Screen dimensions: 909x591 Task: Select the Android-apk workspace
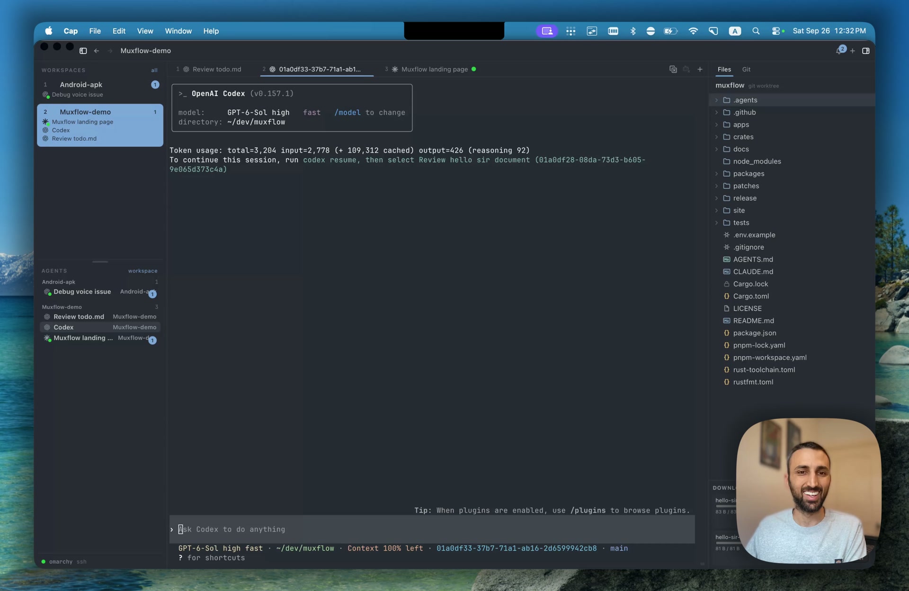pyautogui.click(x=100, y=89)
